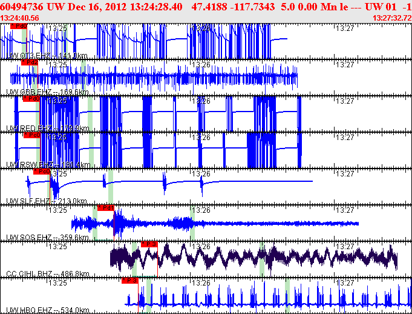Select the Pc0 pick flag on RSW trace
Screen dimensions: 412x314
pos(32,135)
